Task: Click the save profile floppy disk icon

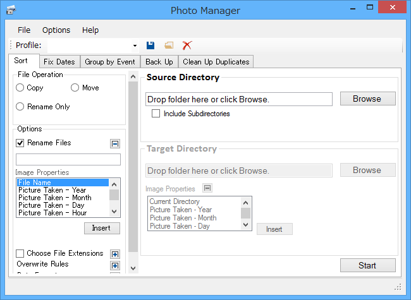Action: [x=150, y=45]
